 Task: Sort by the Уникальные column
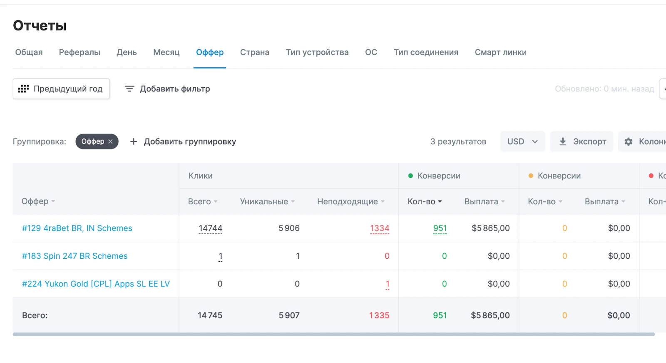coord(267,201)
